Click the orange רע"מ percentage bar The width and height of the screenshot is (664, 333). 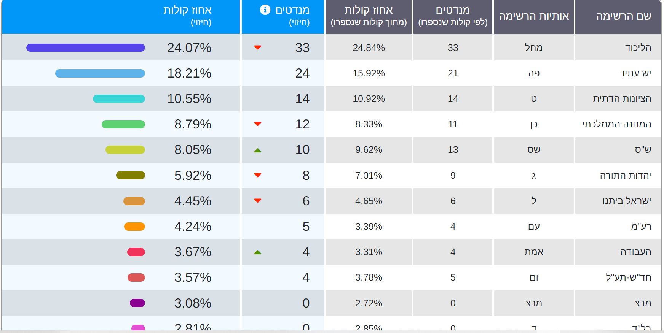(x=134, y=227)
